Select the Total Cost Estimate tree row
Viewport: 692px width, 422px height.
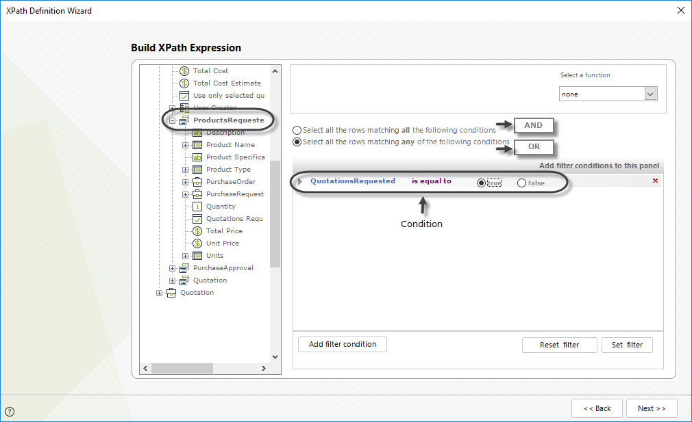[x=227, y=83]
